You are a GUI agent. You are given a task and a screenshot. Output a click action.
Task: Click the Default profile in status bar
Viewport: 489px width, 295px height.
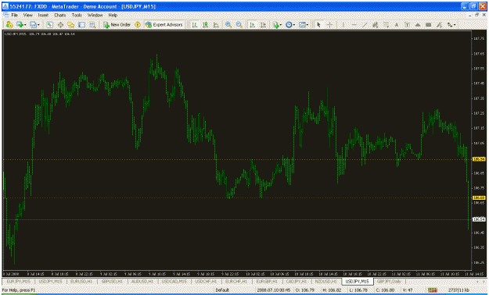(x=222, y=290)
